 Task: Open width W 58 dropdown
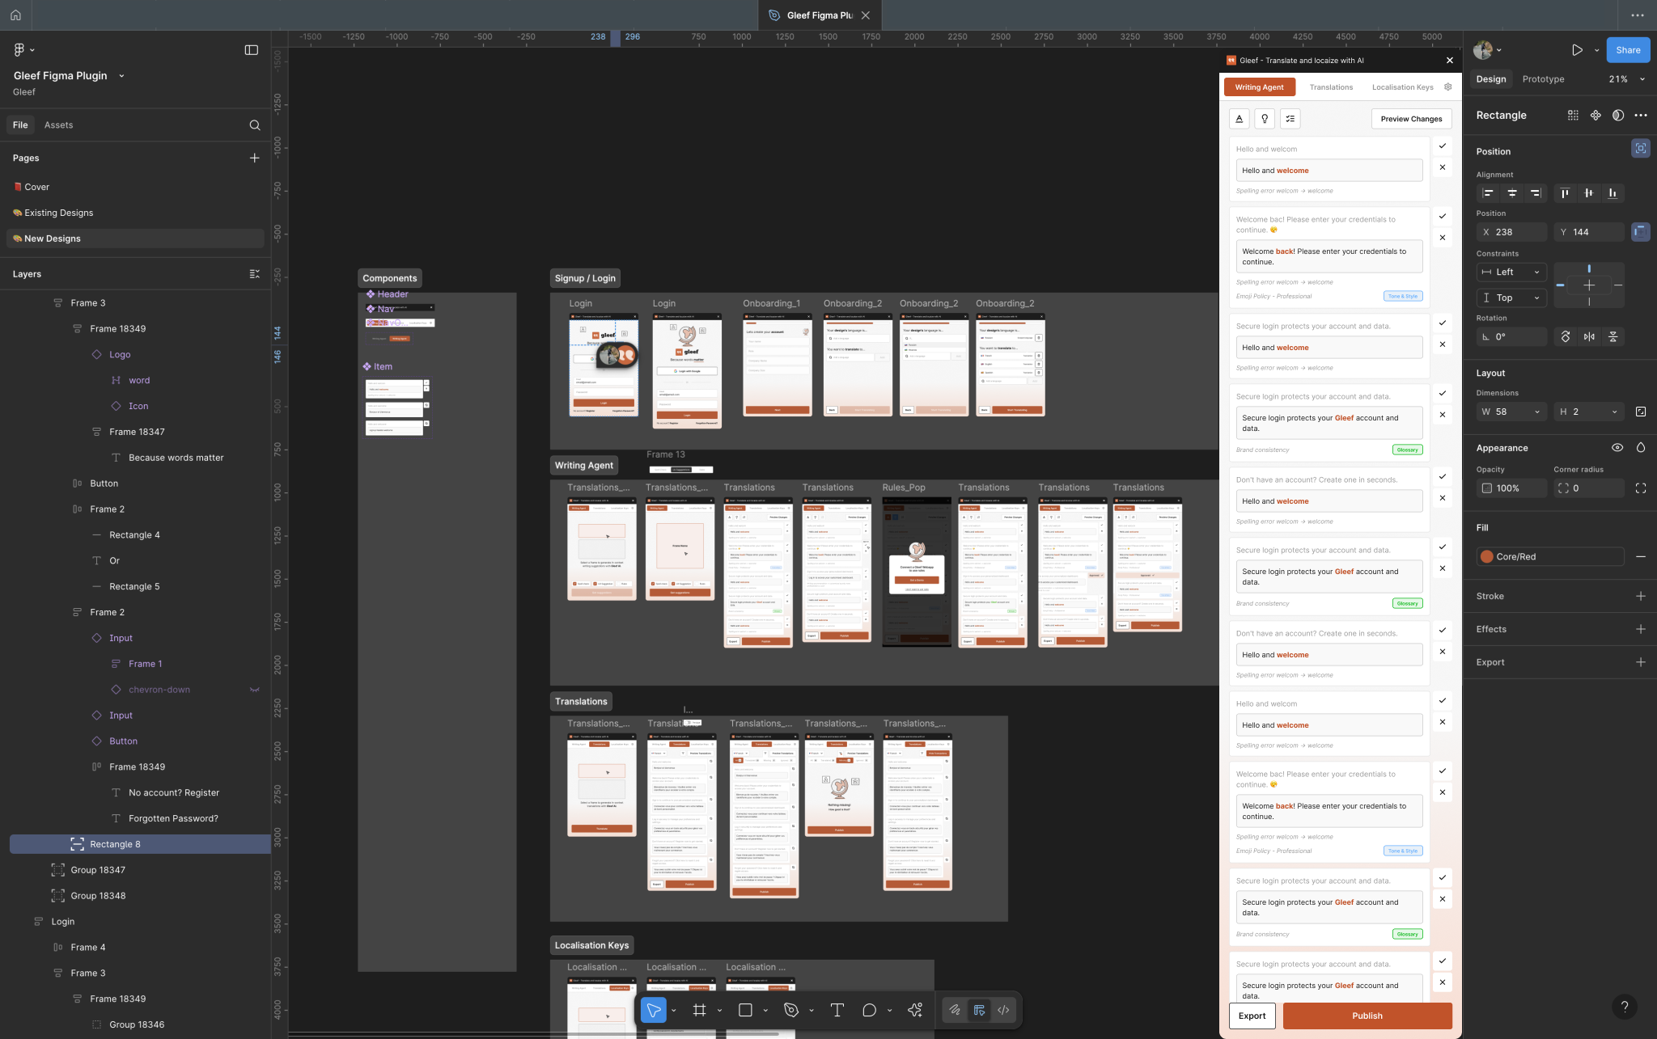tap(1536, 412)
